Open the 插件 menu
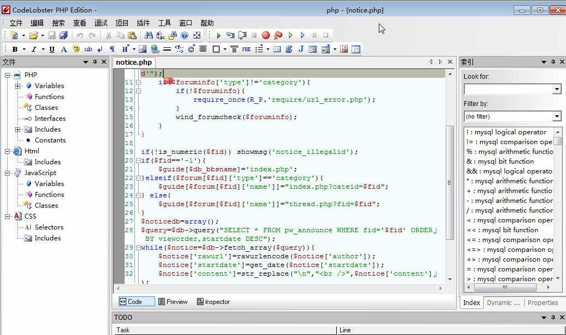 pyautogui.click(x=143, y=23)
